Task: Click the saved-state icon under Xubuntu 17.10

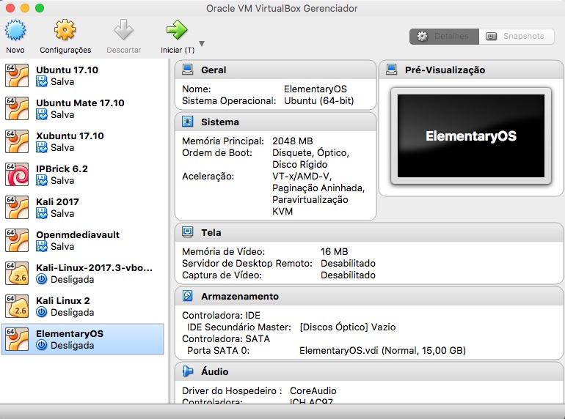Action: point(42,147)
